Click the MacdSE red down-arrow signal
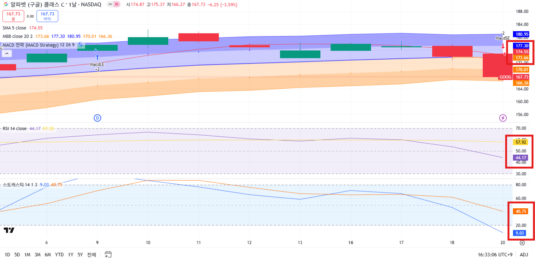This screenshot has width=535, height=259. [503, 46]
